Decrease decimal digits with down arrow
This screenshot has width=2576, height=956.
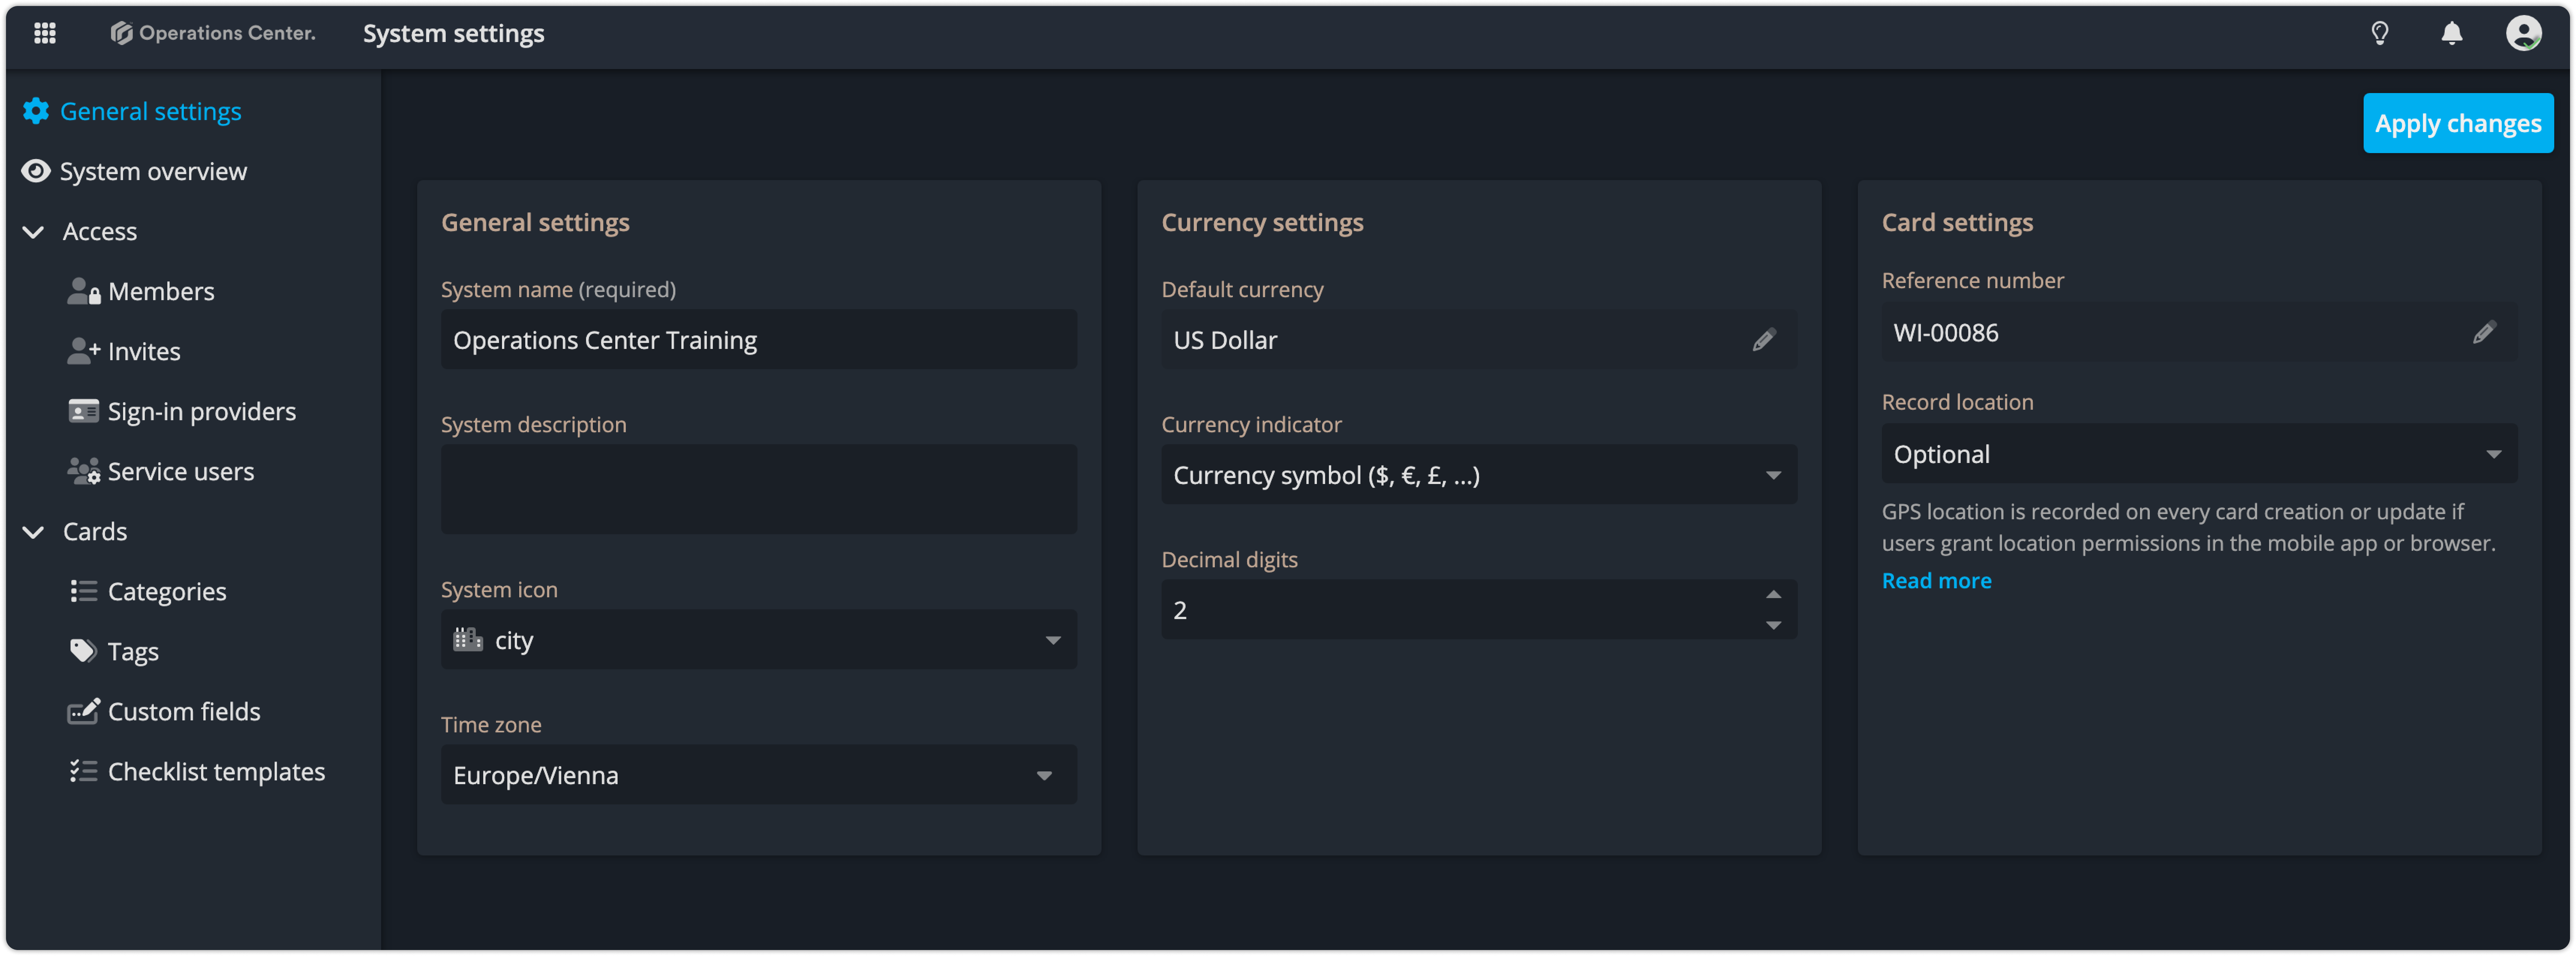1773,625
